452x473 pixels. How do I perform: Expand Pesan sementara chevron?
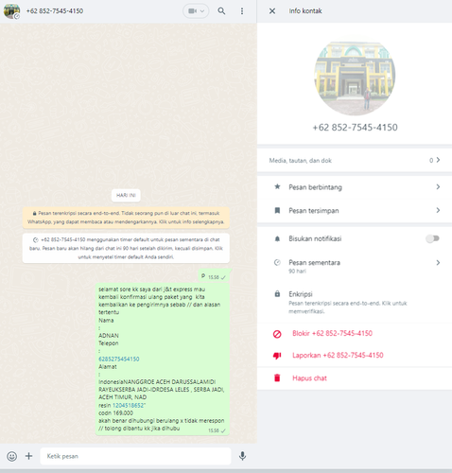pyautogui.click(x=438, y=262)
